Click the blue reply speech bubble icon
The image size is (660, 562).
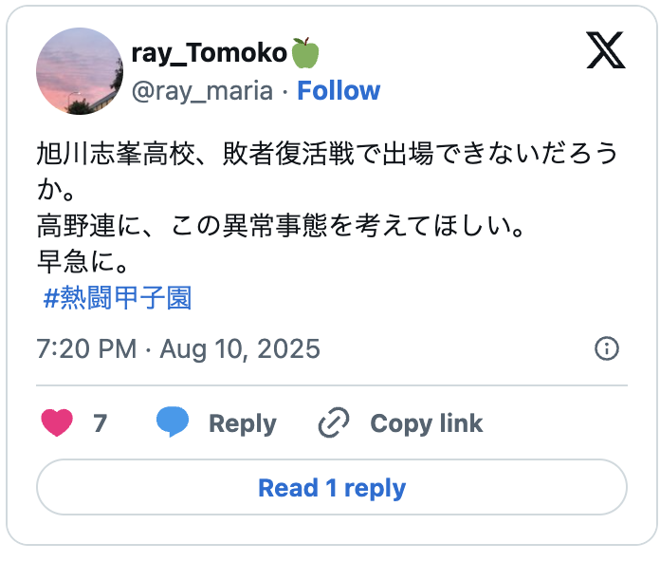[173, 423]
